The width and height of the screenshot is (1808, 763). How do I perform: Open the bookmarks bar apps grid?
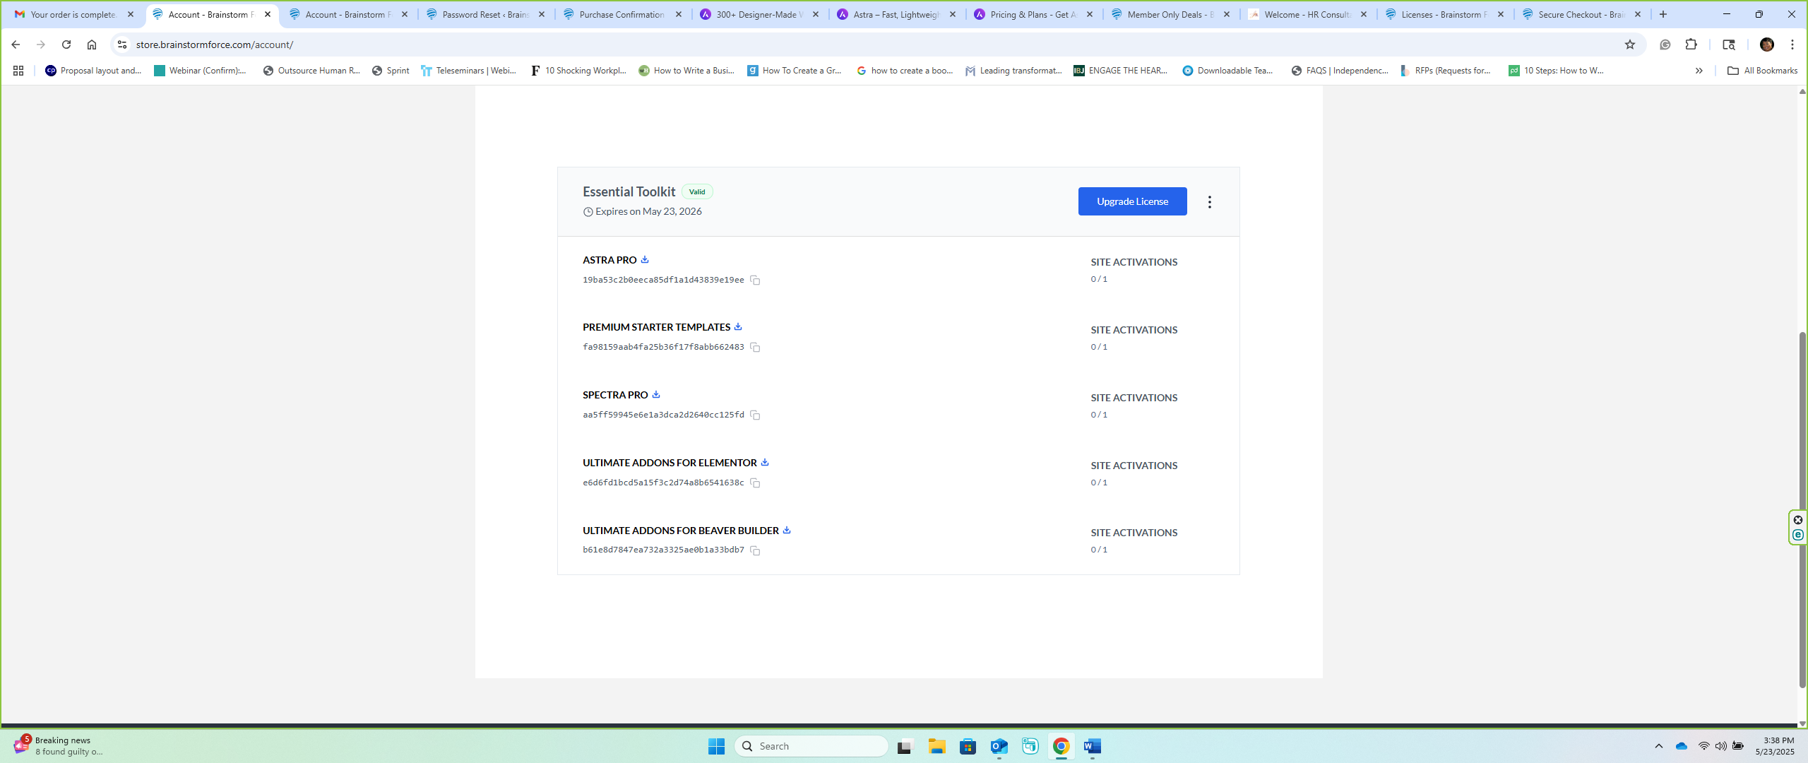[18, 71]
